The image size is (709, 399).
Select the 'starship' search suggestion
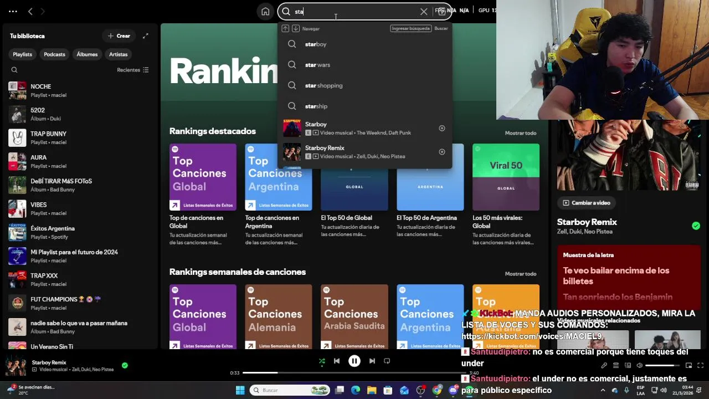coord(365,106)
